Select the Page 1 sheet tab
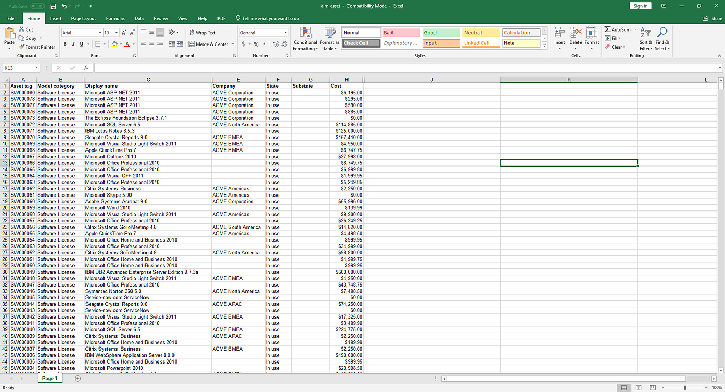725x392 pixels. coord(50,378)
